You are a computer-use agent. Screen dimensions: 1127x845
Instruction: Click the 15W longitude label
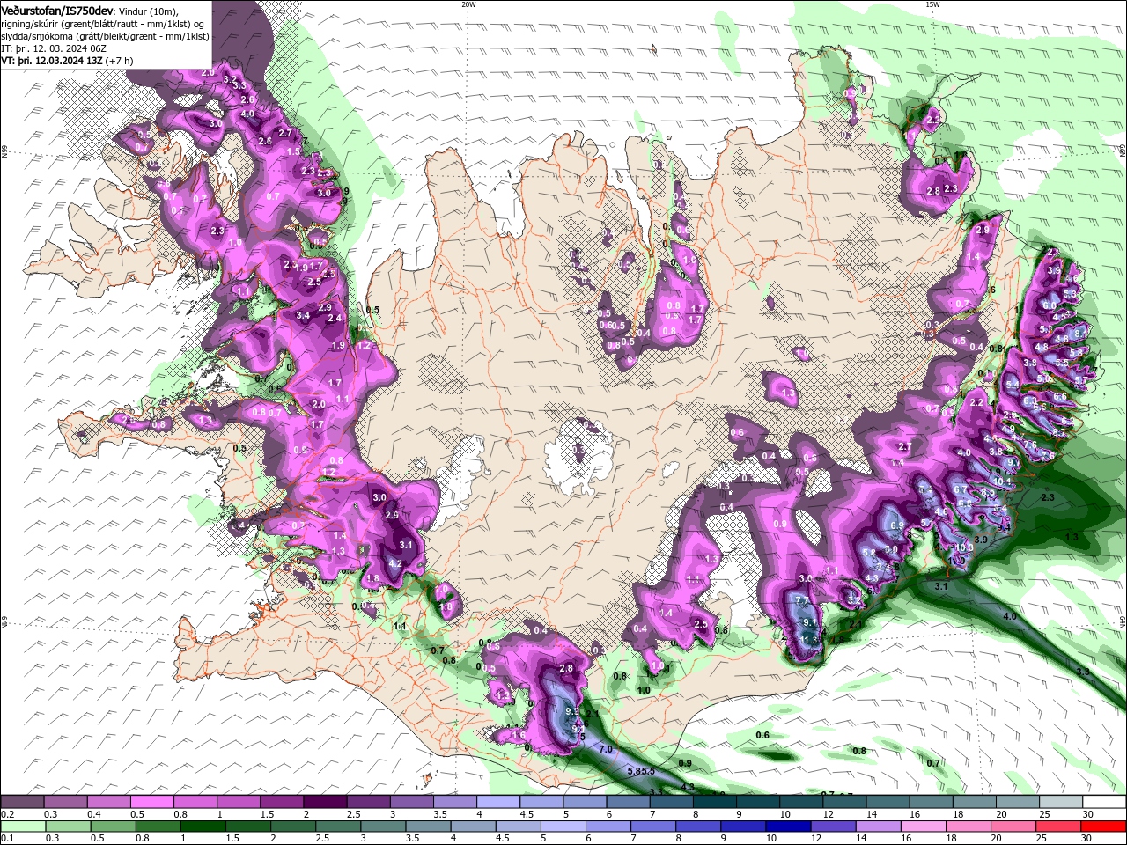pyautogui.click(x=932, y=4)
